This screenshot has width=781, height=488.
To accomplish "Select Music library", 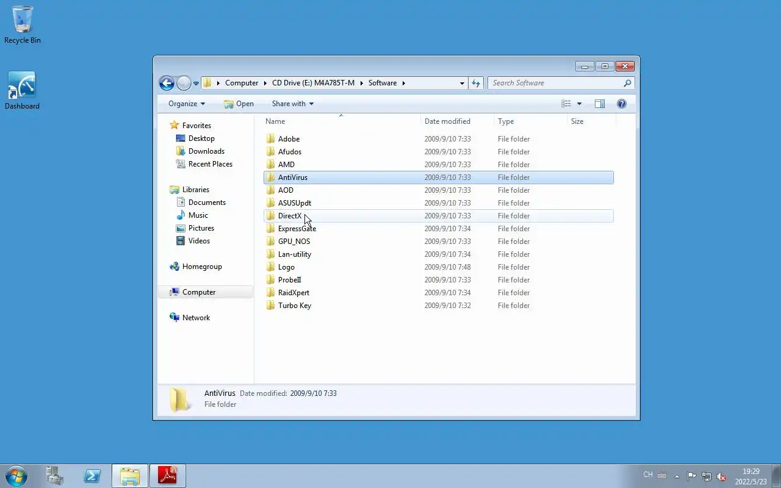I will [198, 215].
